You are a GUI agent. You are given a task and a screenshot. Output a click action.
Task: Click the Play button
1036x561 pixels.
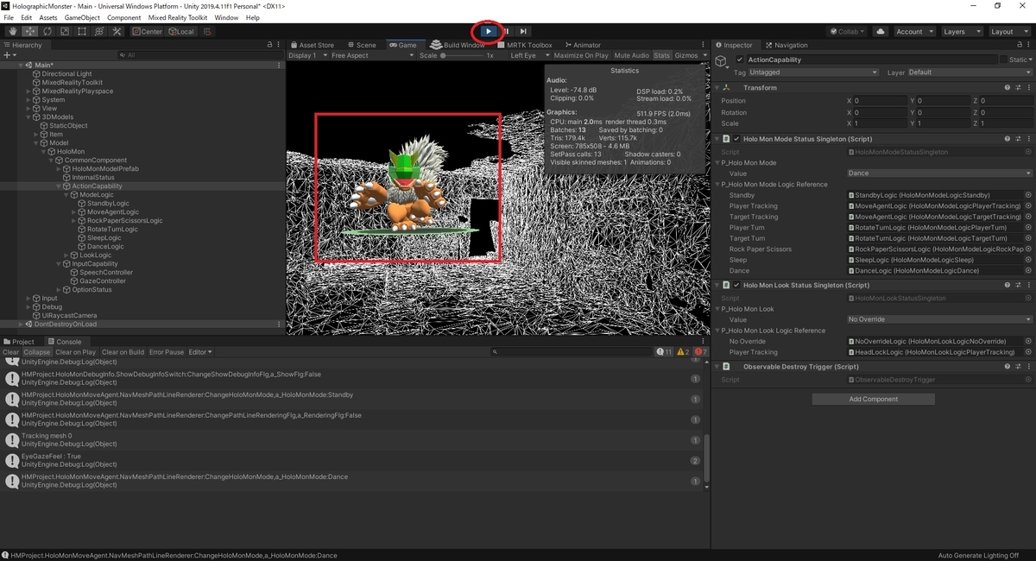(x=489, y=32)
